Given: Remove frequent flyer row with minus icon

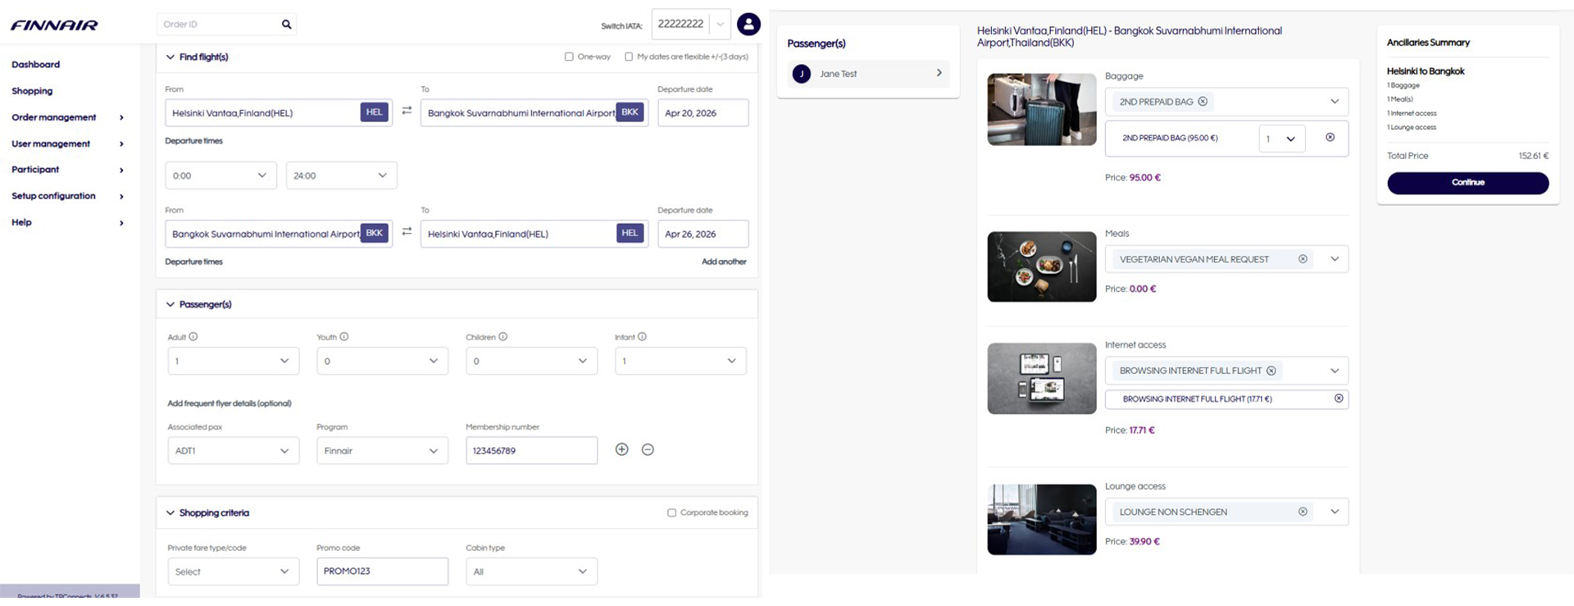Looking at the screenshot, I should click(648, 449).
